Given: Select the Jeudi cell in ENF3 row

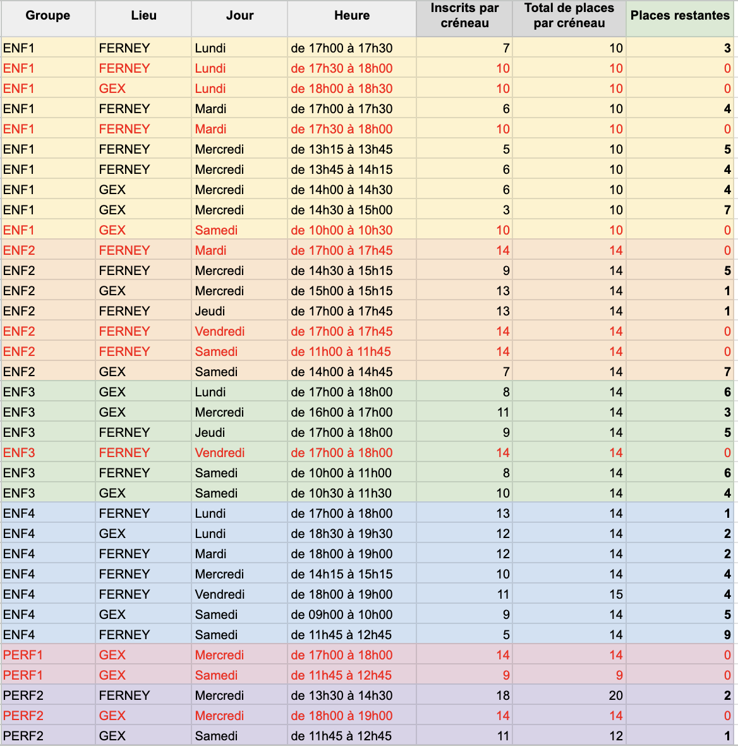Looking at the screenshot, I should 239,432.
